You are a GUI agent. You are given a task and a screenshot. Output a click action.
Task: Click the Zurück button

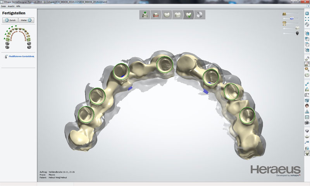pos(10,20)
